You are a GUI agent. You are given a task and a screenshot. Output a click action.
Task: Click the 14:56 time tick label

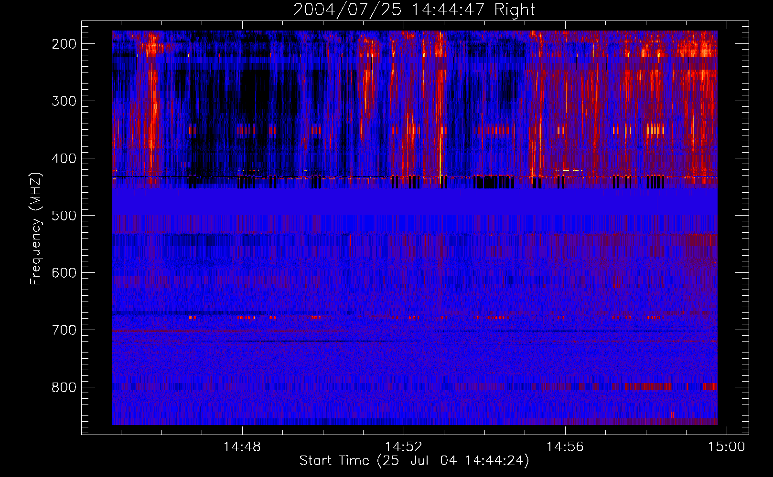pyautogui.click(x=565, y=446)
